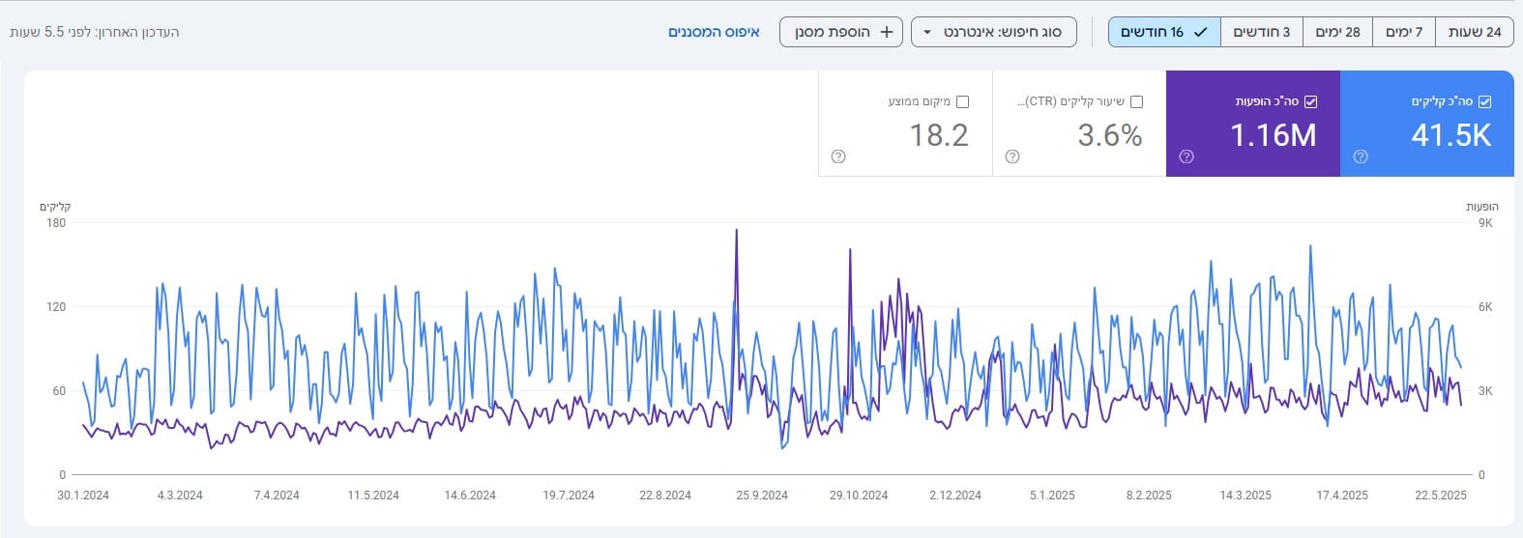Switch to the 28 days range
1523x538 pixels.
point(1337,32)
